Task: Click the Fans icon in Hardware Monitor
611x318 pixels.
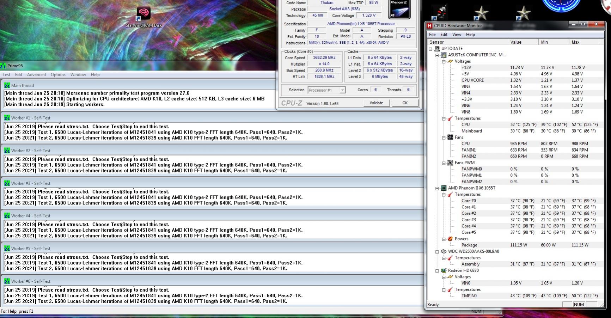Action: [x=450, y=137]
